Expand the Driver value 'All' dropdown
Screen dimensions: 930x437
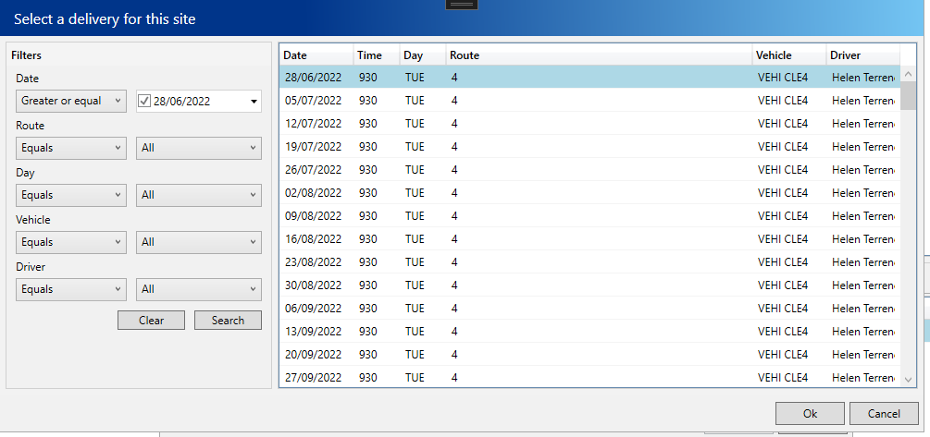pyautogui.click(x=198, y=289)
